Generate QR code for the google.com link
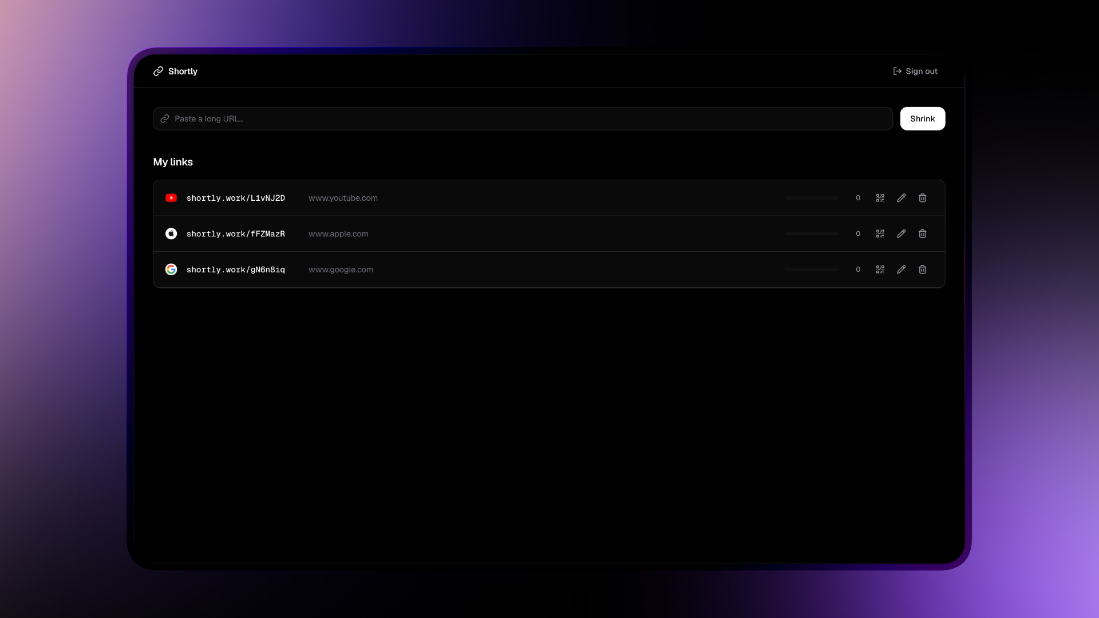This screenshot has width=1099, height=618. click(x=880, y=270)
